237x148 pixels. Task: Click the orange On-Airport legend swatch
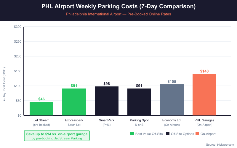[x=197, y=134]
